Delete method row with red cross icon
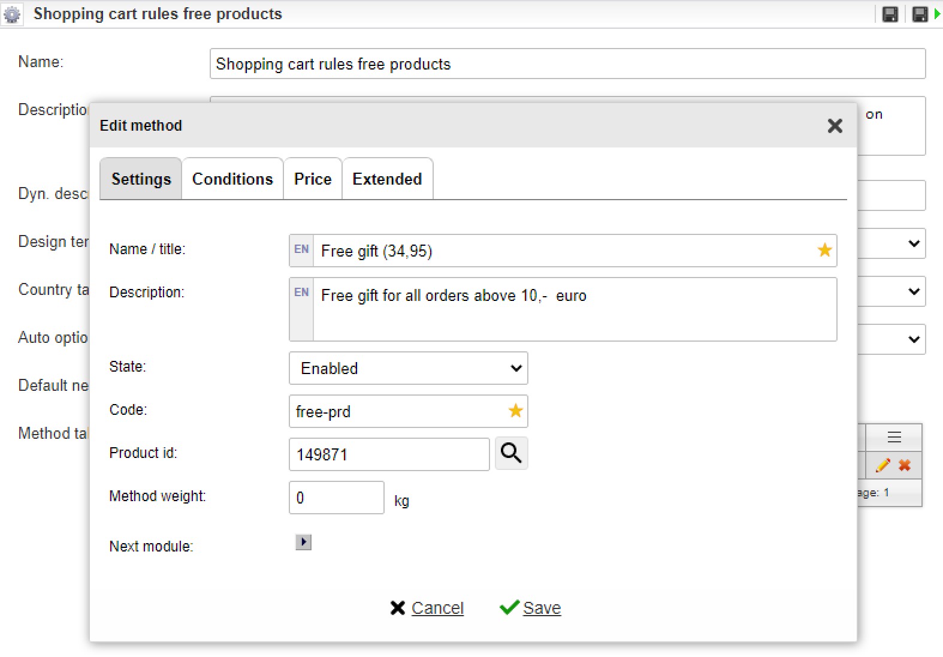 [905, 465]
